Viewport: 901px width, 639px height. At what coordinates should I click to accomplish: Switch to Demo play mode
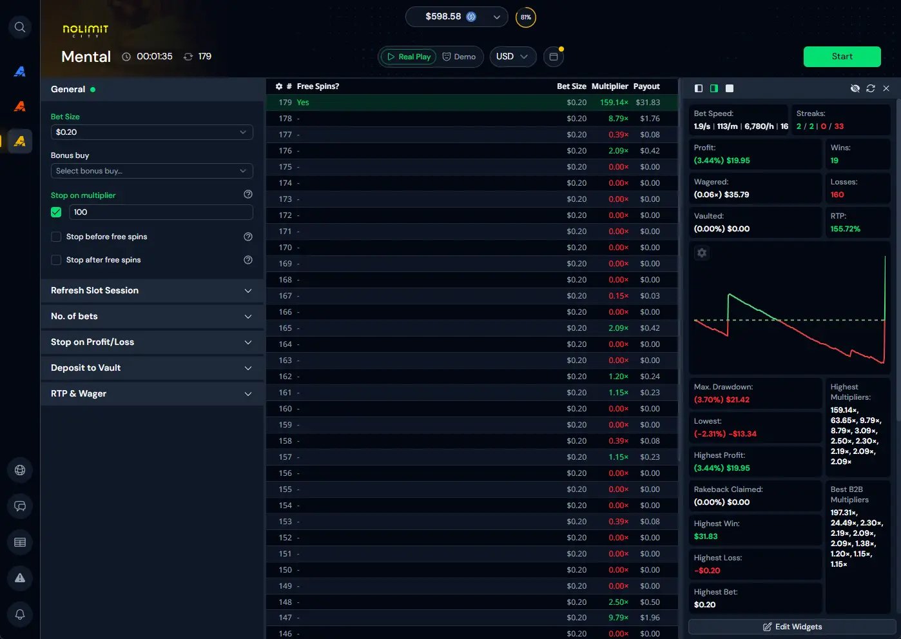tap(459, 57)
